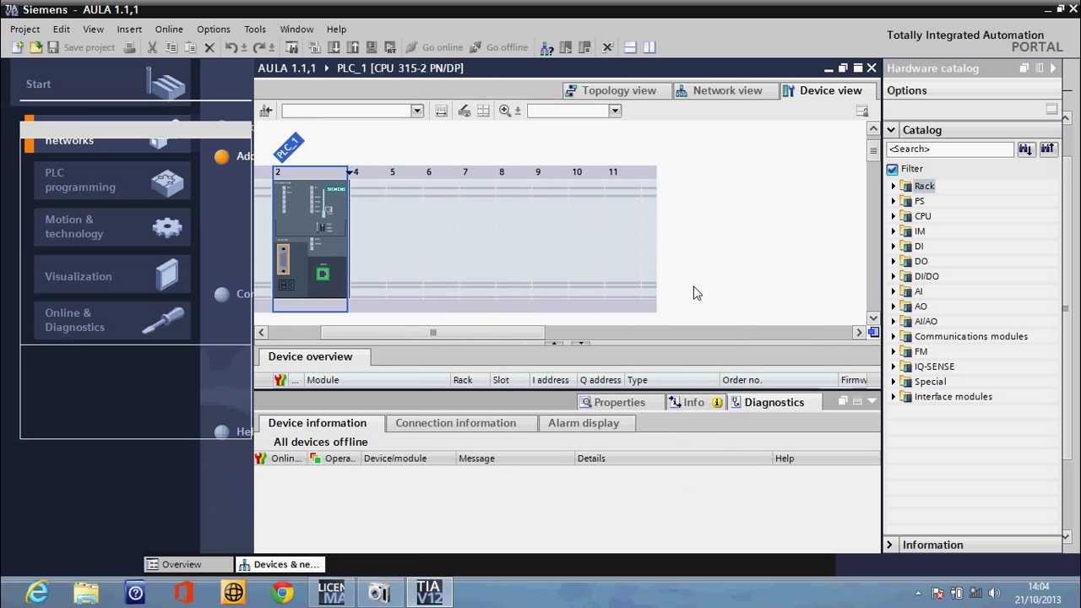Click the Cut scissors icon
The image size is (1081, 608).
(152, 47)
